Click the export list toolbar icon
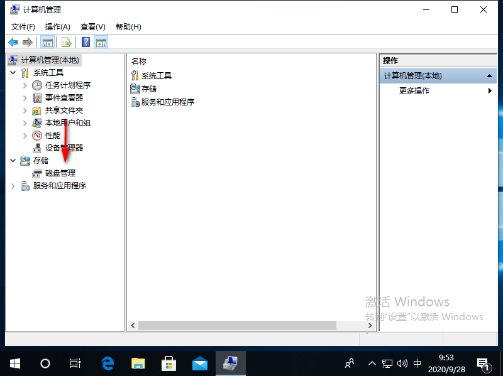This screenshot has width=503, height=376. (67, 42)
